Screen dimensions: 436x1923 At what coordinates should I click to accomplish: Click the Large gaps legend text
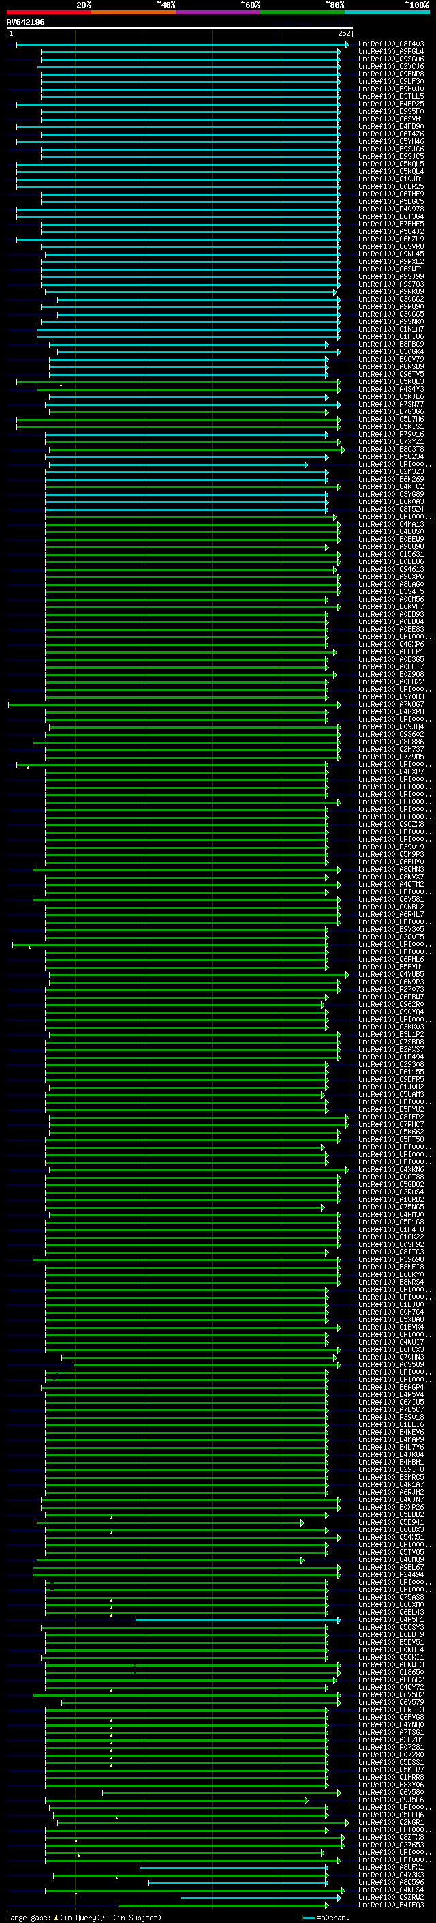(84, 1917)
